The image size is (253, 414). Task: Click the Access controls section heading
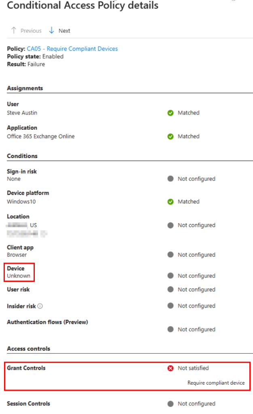pyautogui.click(x=28, y=349)
